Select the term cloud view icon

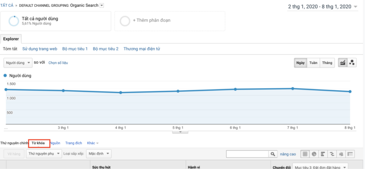point(341,154)
